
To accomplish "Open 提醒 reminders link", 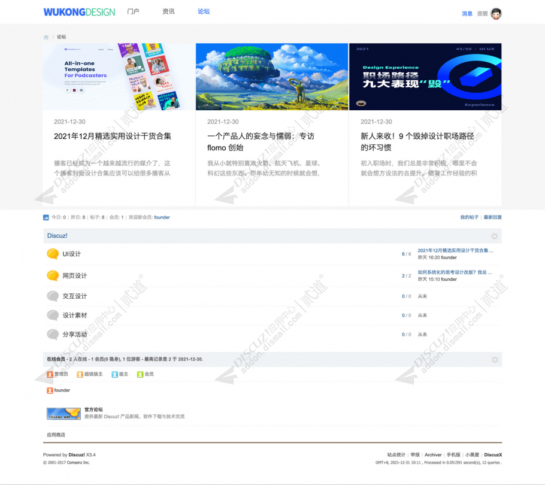I will pyautogui.click(x=483, y=14).
